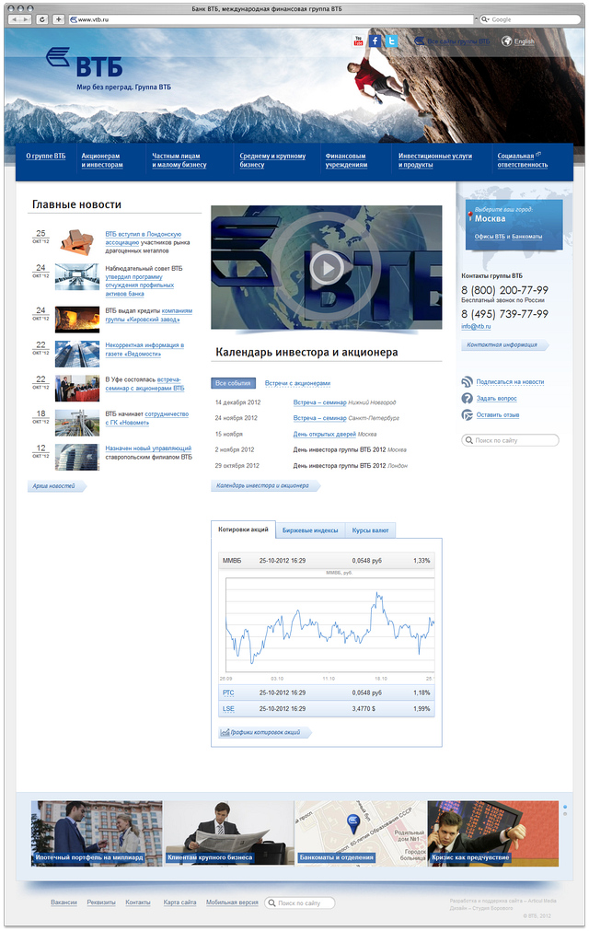Click the RSS subscribe icon
The image size is (589, 931).
tap(468, 381)
